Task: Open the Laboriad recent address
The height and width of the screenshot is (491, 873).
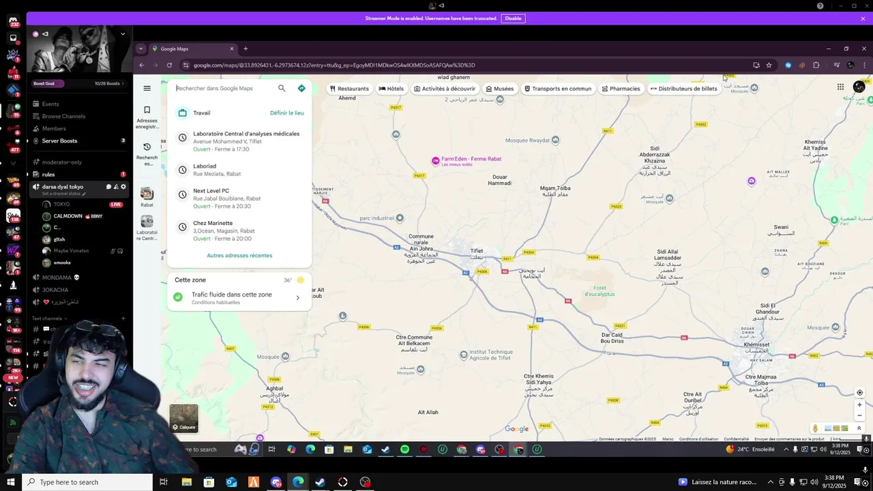Action: pyautogui.click(x=239, y=170)
